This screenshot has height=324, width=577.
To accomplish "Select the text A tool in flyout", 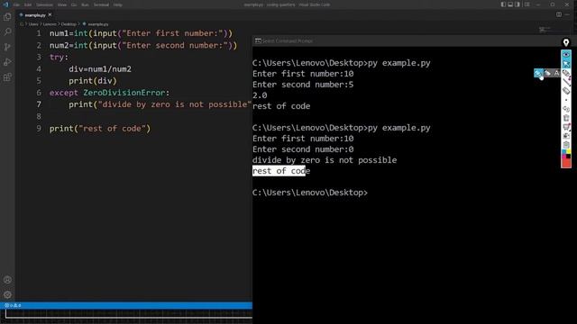I will [556, 73].
